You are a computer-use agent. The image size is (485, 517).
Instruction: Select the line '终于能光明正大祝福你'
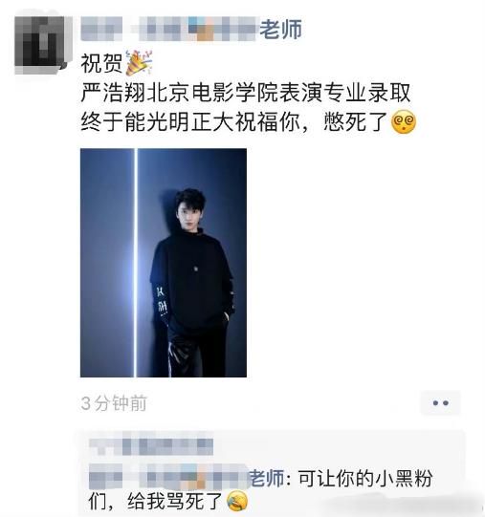click(x=190, y=122)
